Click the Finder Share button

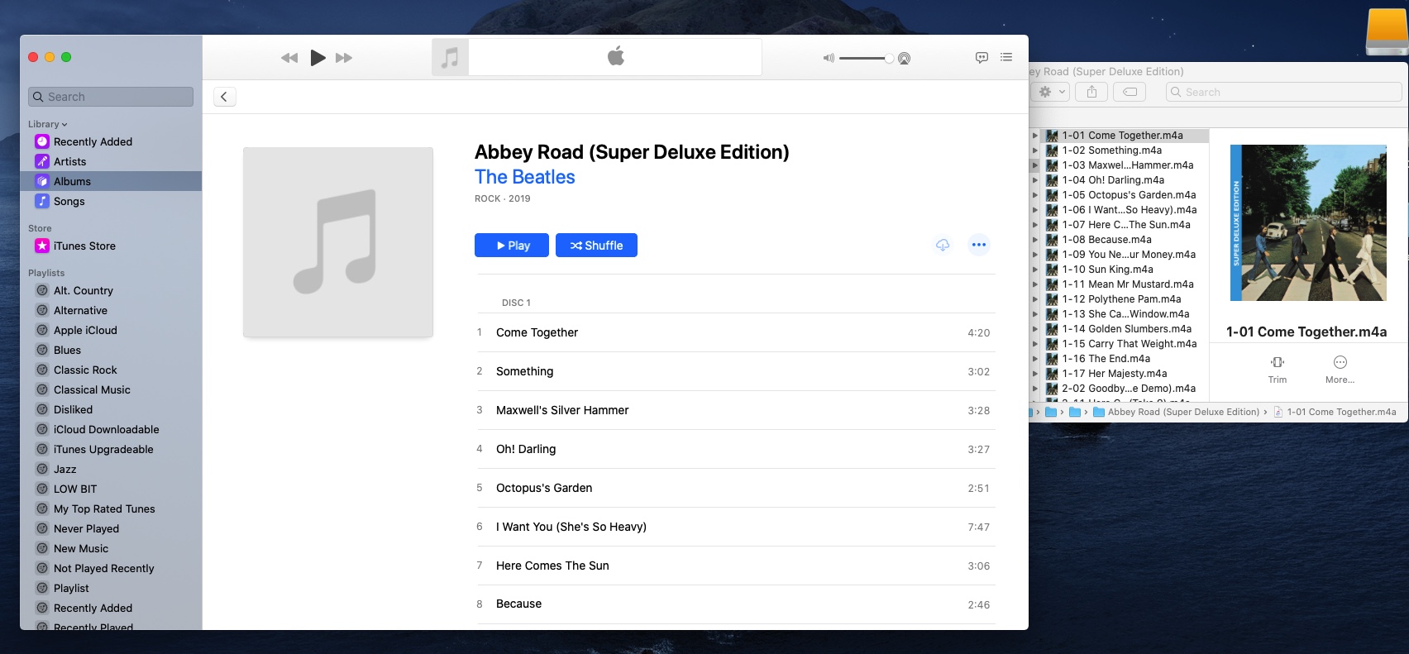click(1091, 92)
